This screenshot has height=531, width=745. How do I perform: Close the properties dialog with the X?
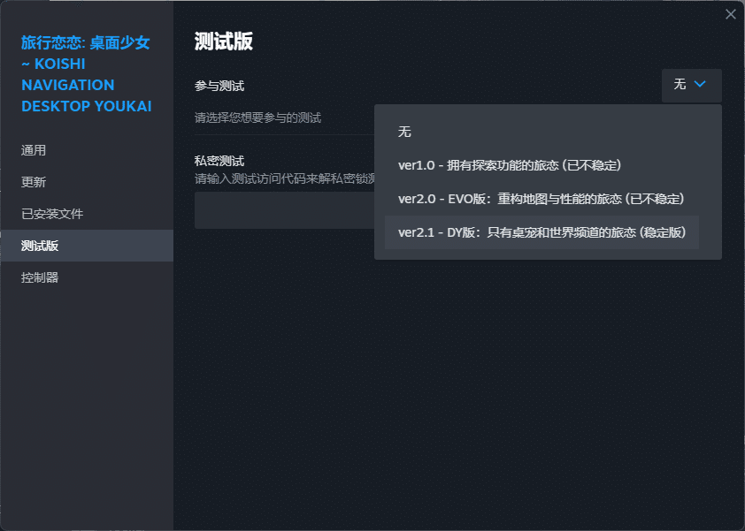(730, 14)
